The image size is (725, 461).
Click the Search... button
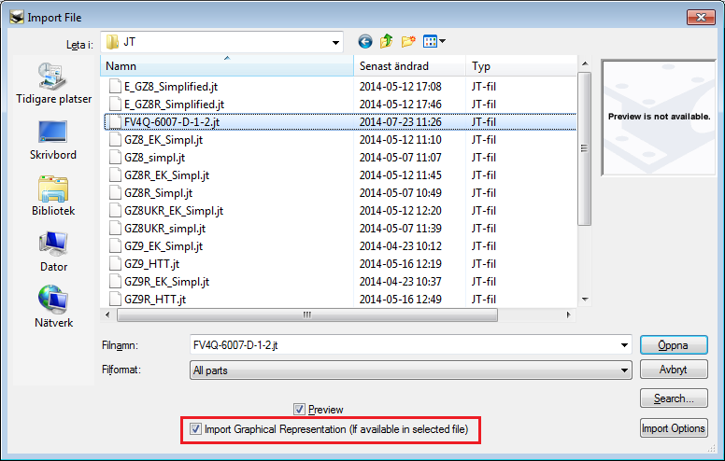coord(674,398)
